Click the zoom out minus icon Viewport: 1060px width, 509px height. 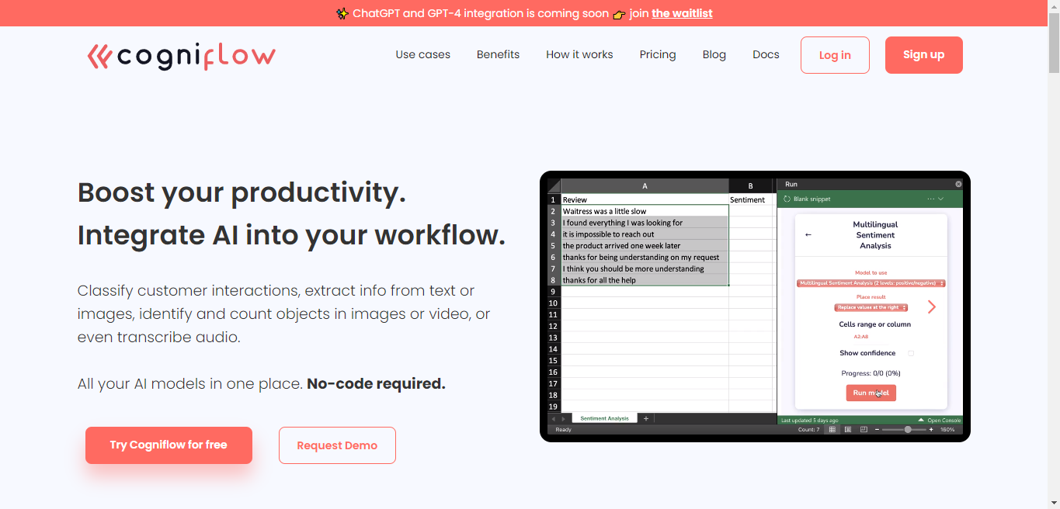point(877,429)
